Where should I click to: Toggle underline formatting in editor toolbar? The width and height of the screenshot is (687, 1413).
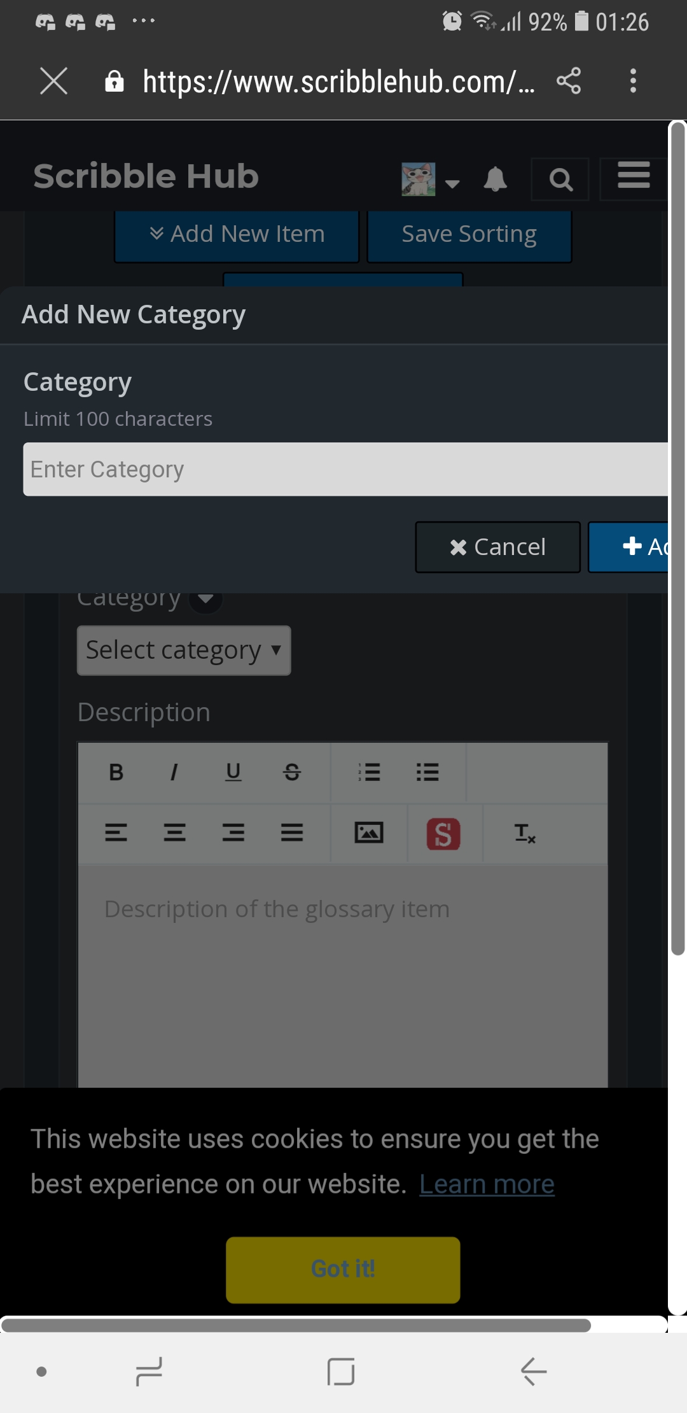tap(233, 772)
